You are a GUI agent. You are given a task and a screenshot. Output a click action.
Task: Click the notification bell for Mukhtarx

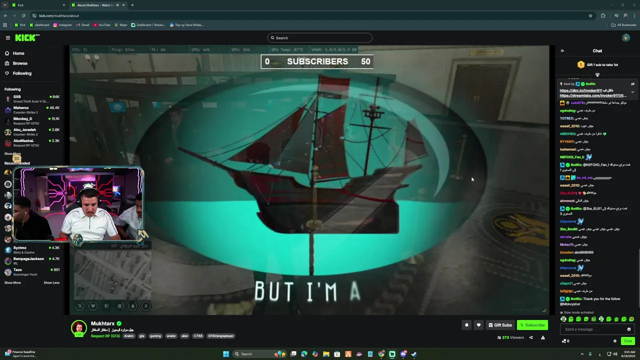[466, 325]
